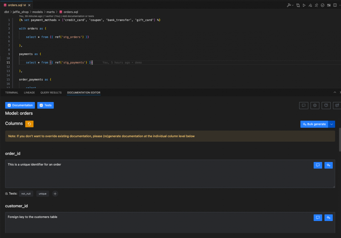
Task: Toggle the Tests checkbox
Action: click(41, 105)
